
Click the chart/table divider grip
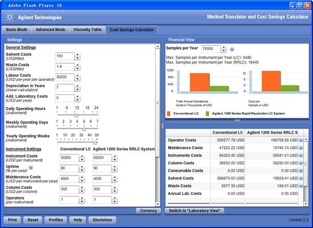pyautogui.click(x=237, y=120)
